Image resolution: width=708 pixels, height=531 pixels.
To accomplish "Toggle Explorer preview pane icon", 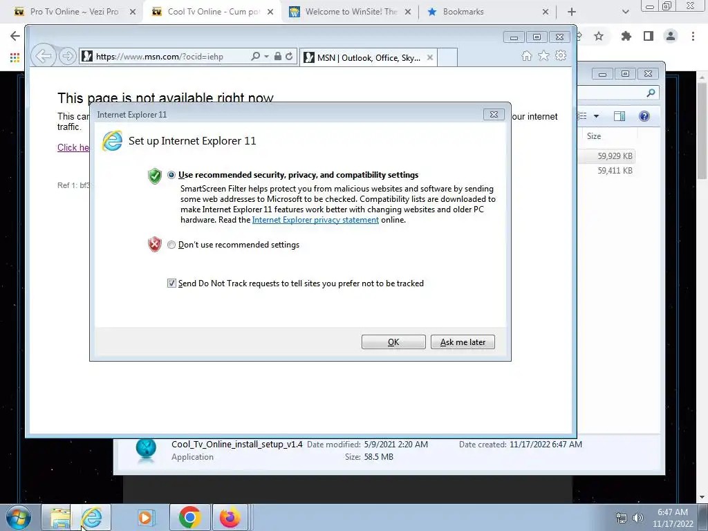I will pos(619,116).
